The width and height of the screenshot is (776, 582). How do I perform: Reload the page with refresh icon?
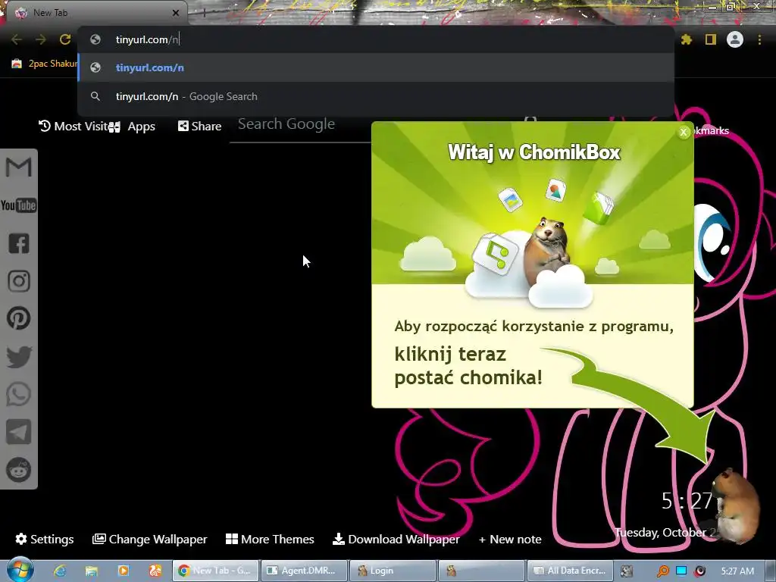click(65, 39)
